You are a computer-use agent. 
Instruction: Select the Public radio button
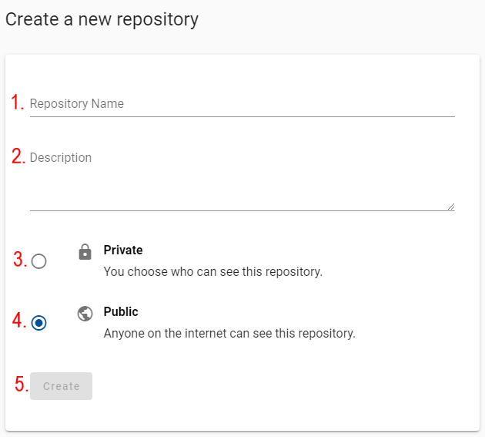pyautogui.click(x=39, y=323)
